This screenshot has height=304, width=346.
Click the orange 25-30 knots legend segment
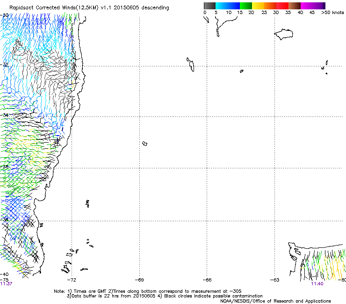[x=270, y=6]
